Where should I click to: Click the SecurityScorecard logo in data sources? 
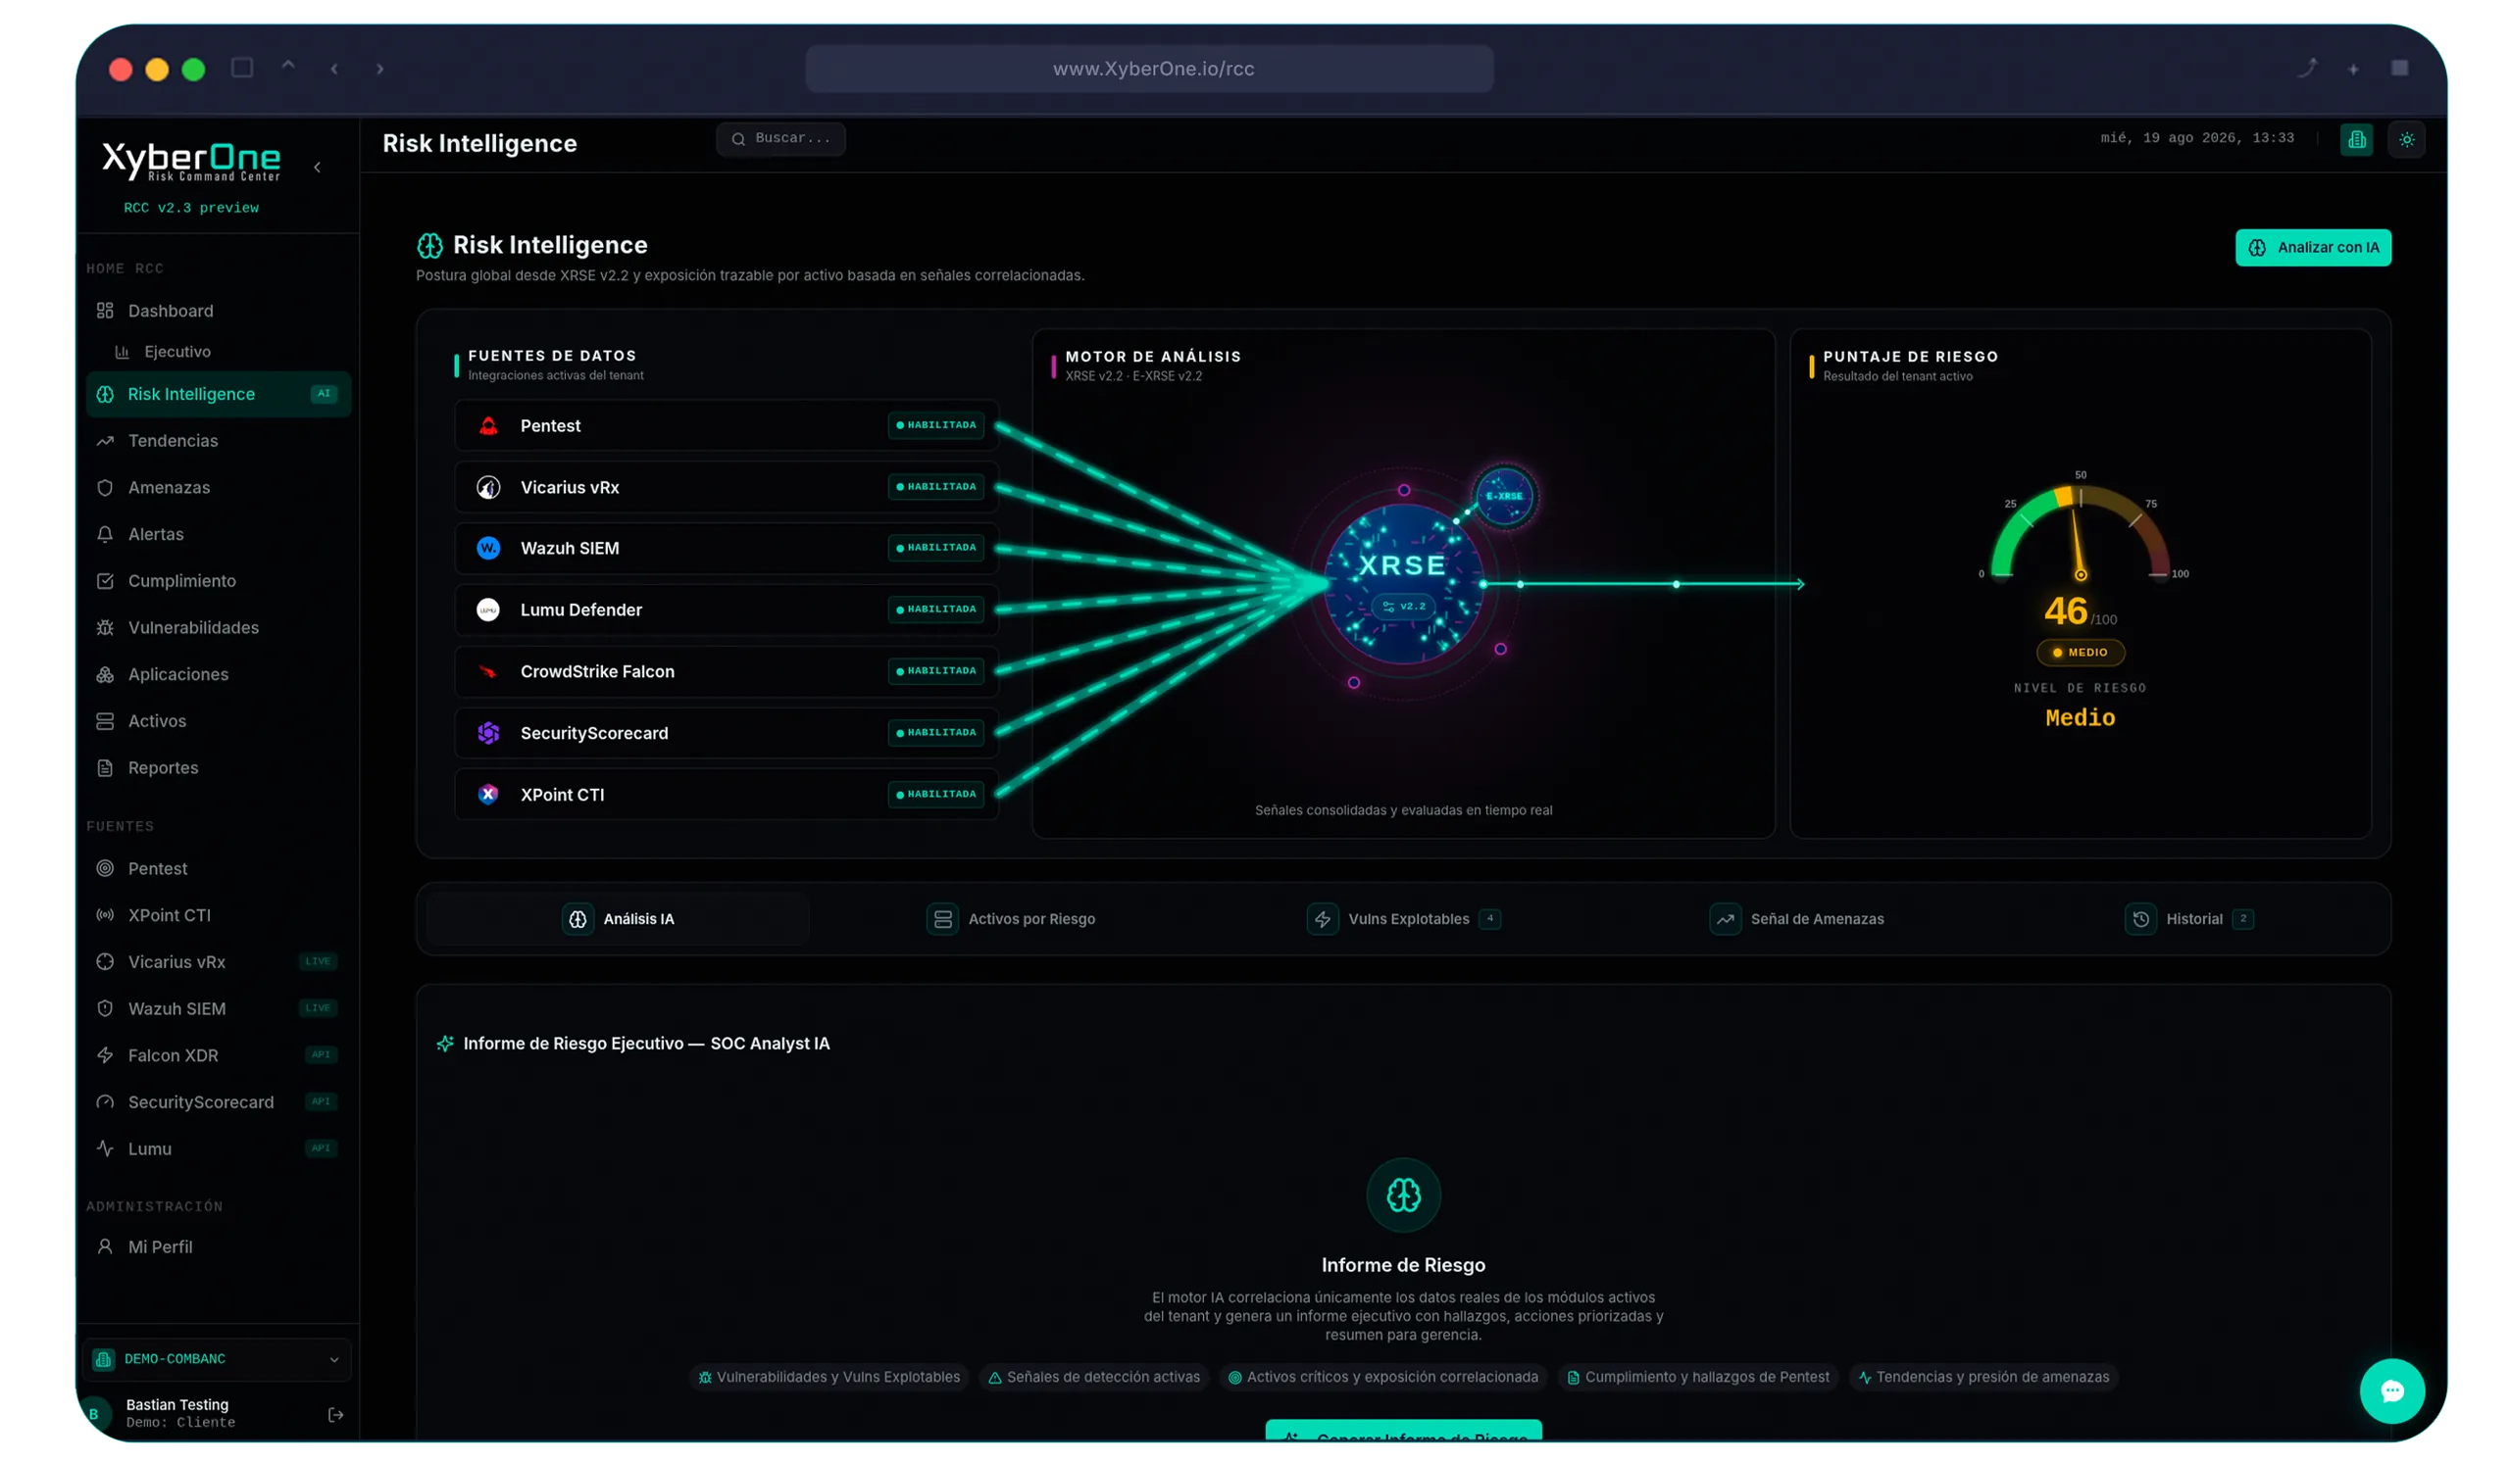pos(488,734)
